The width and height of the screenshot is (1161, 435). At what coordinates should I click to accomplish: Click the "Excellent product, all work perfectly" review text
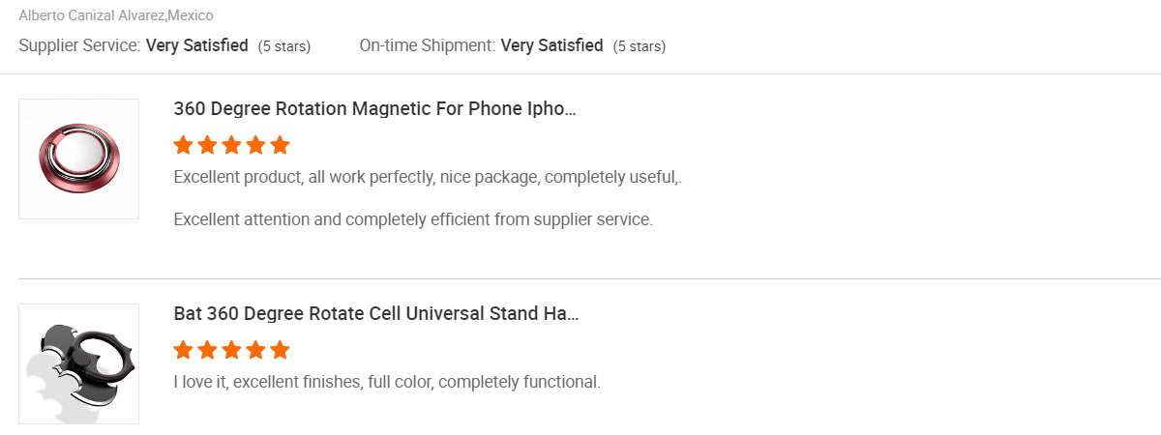coord(428,178)
